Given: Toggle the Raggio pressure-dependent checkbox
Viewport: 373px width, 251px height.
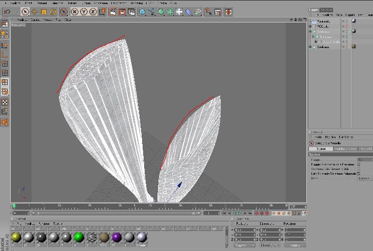Looking at the screenshot, I should [x=359, y=164].
